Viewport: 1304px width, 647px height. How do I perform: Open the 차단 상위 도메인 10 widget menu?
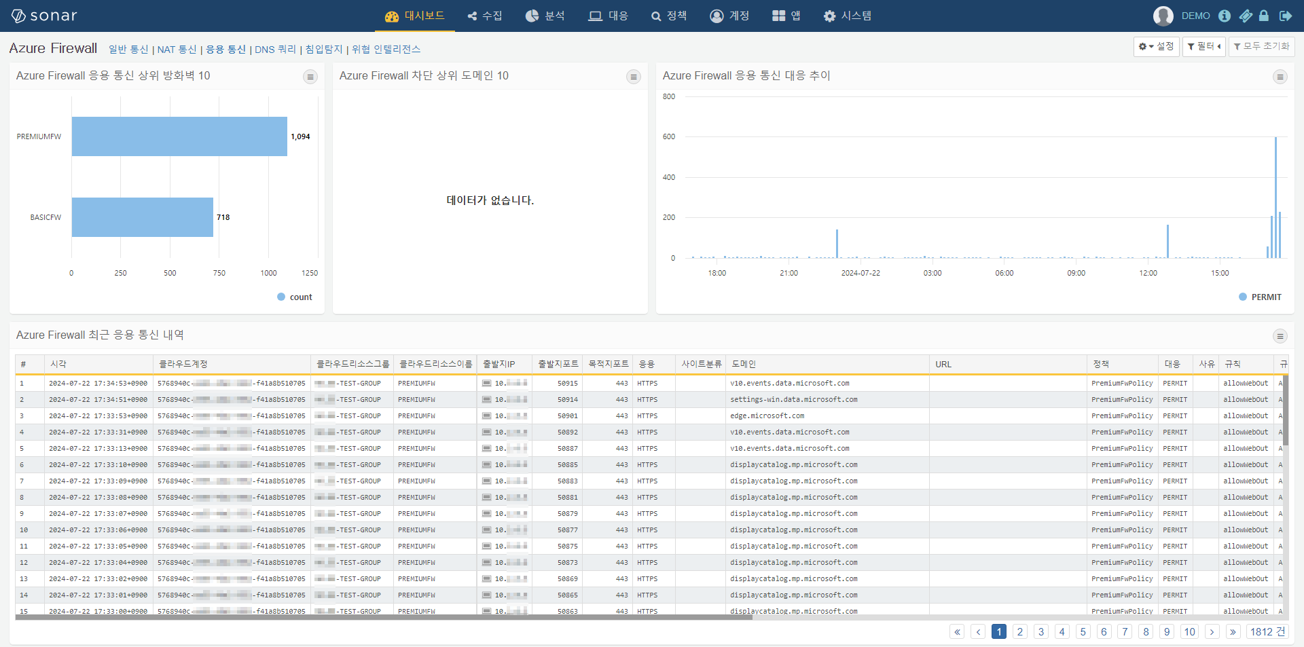pos(634,77)
